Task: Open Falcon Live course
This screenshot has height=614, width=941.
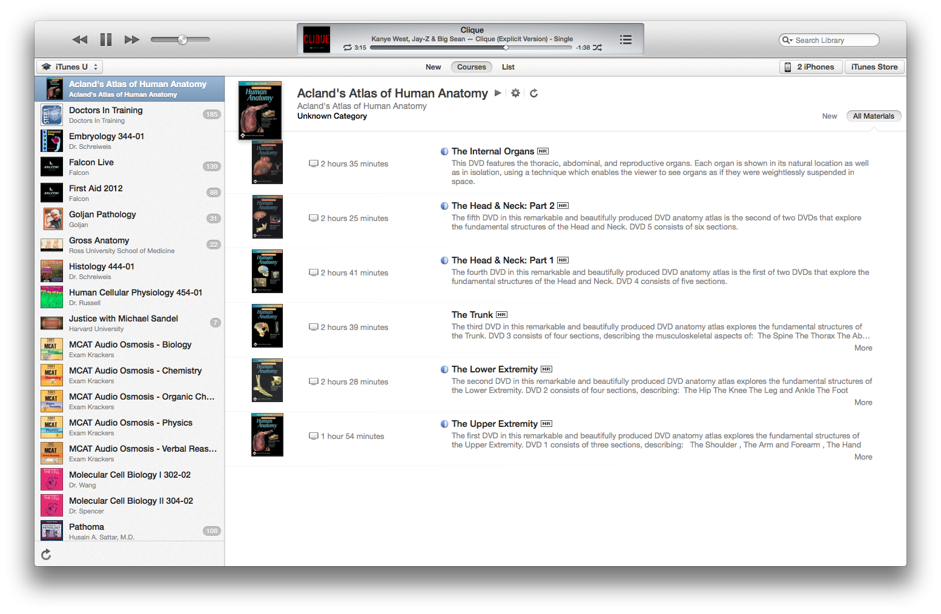Action: click(x=130, y=167)
